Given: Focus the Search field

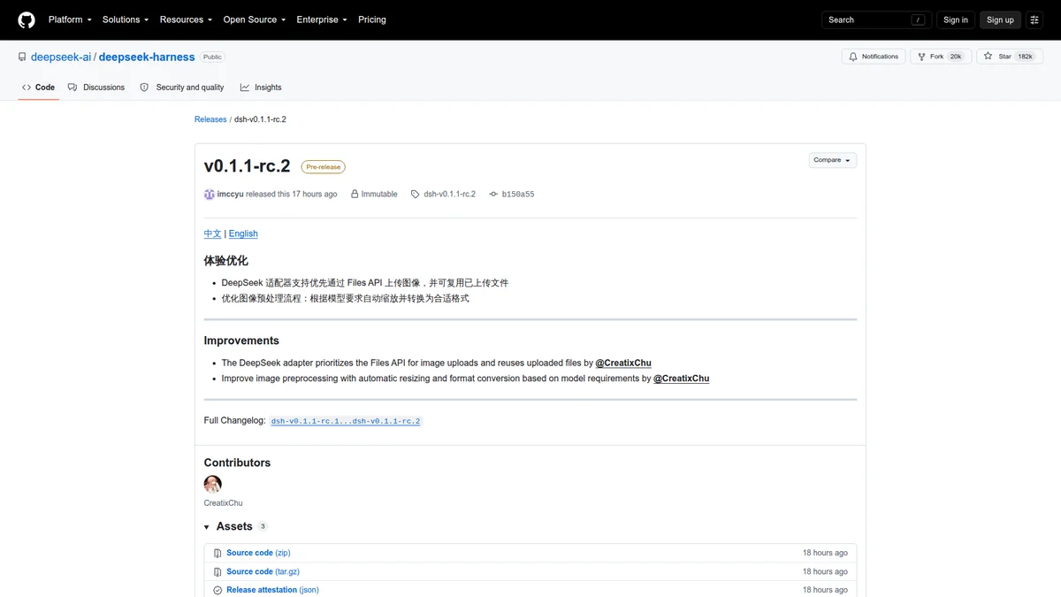Looking at the screenshot, I should (x=876, y=19).
